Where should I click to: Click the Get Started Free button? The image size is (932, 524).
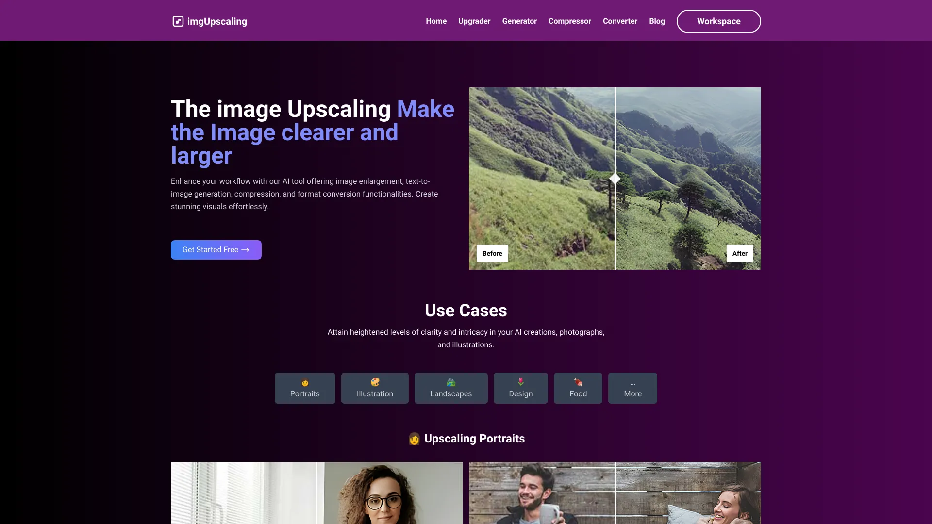[216, 249]
